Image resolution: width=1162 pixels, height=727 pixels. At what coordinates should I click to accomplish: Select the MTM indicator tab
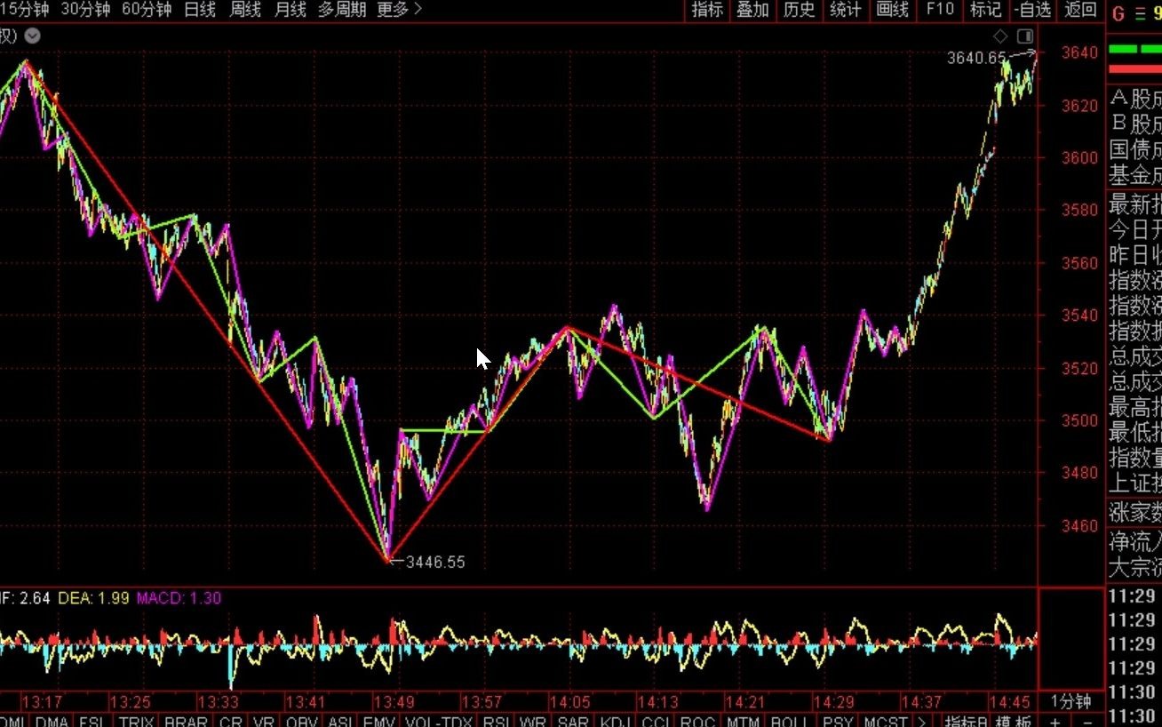743,721
